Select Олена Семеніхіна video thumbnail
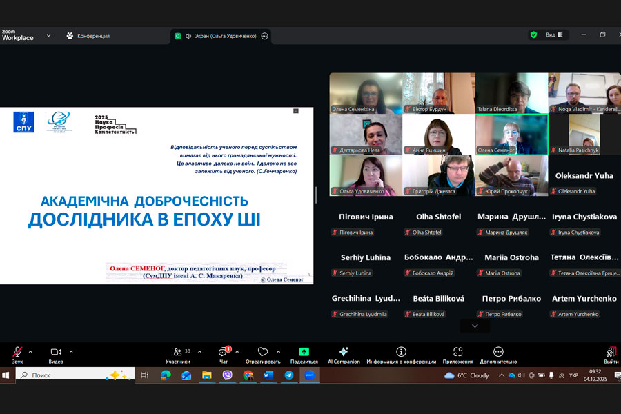This screenshot has width=621, height=414. [366, 94]
